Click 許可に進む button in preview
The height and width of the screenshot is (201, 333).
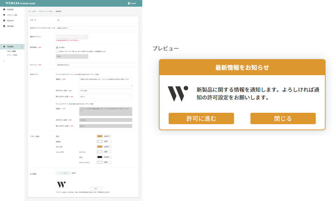point(201,118)
